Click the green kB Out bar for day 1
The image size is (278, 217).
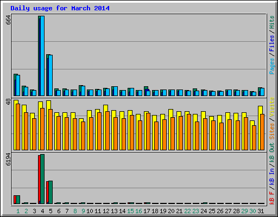coord(18,200)
